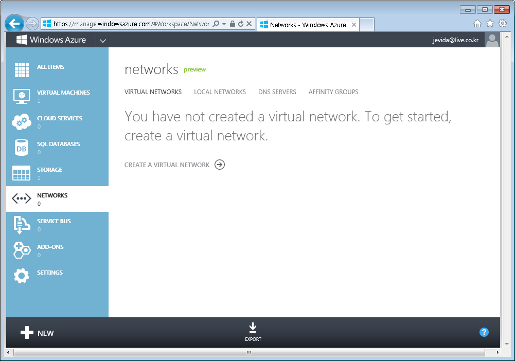Open browser Tools gear icon
The image size is (515, 361).
[503, 23]
